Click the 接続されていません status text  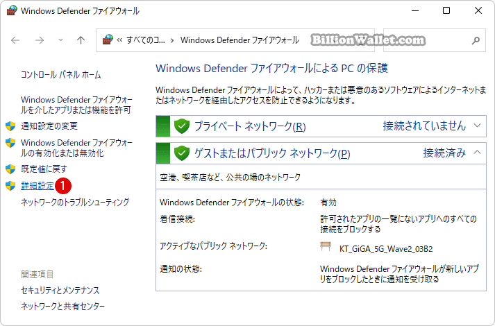point(424,126)
